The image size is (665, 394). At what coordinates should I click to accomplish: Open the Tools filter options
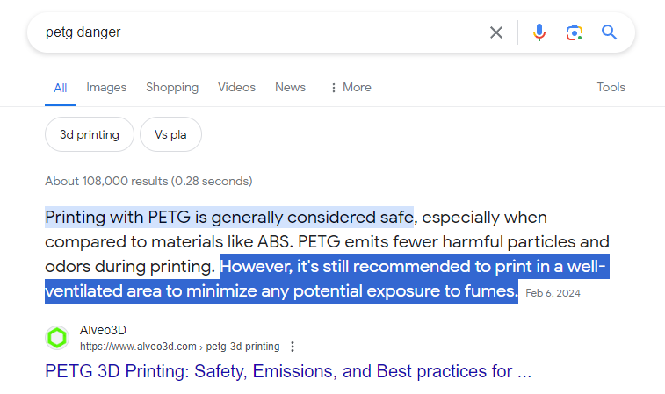click(x=611, y=88)
